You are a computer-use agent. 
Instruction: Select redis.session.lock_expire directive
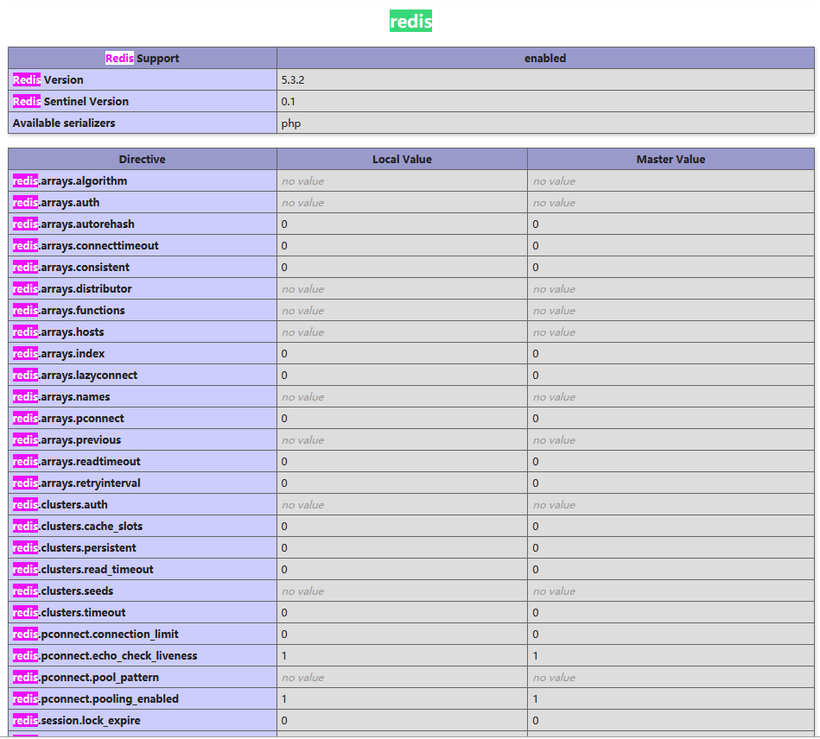[77, 721]
